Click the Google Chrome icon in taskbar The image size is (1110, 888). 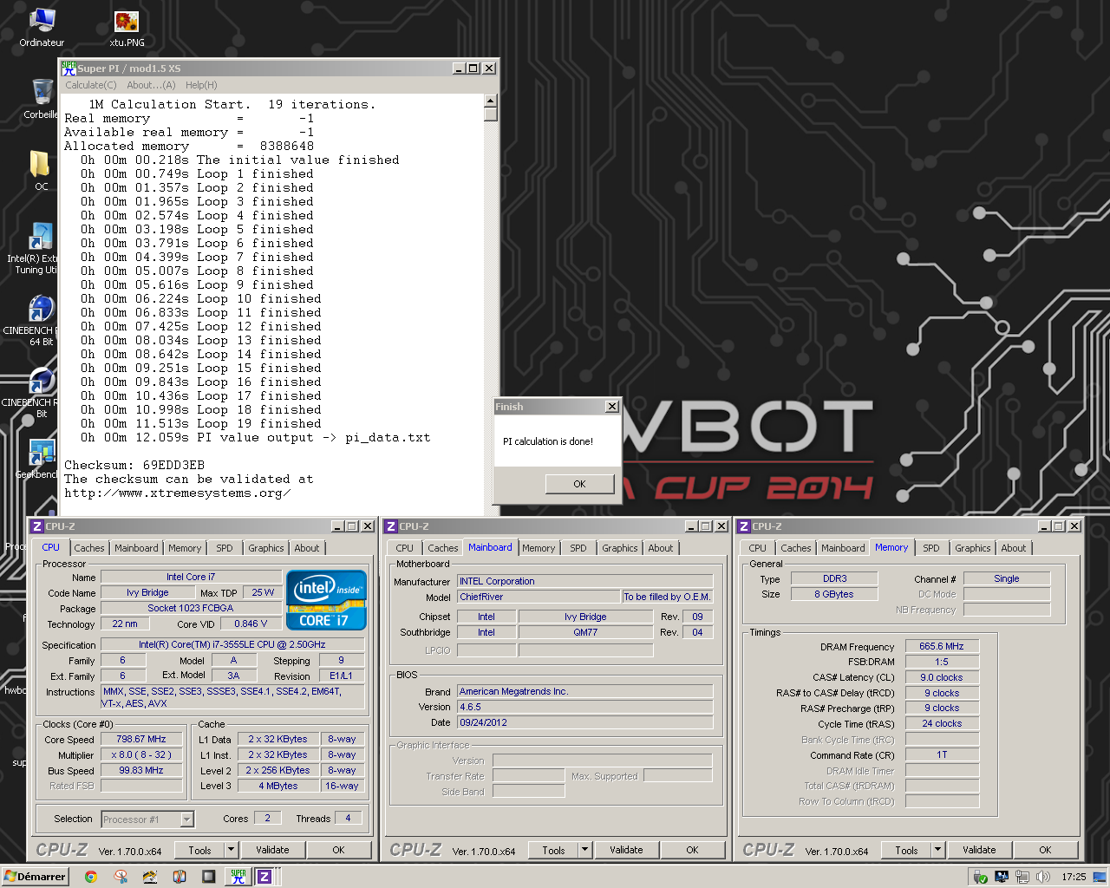[x=90, y=877]
